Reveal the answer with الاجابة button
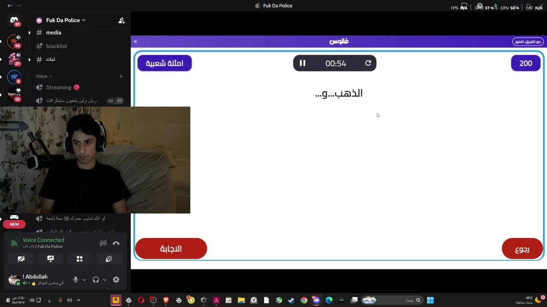This screenshot has width=547, height=307. (x=171, y=249)
